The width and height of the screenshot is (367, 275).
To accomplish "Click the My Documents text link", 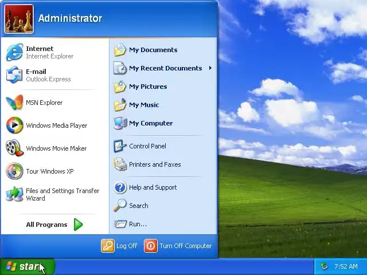I will point(153,50).
